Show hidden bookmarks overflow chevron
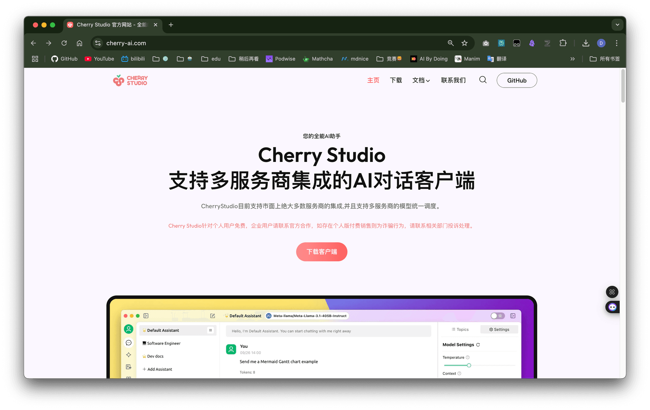Screen dimensions: 650x410 coord(572,59)
